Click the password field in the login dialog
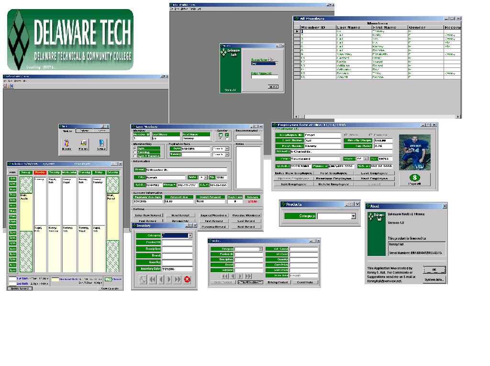490x366 pixels. pos(264,77)
